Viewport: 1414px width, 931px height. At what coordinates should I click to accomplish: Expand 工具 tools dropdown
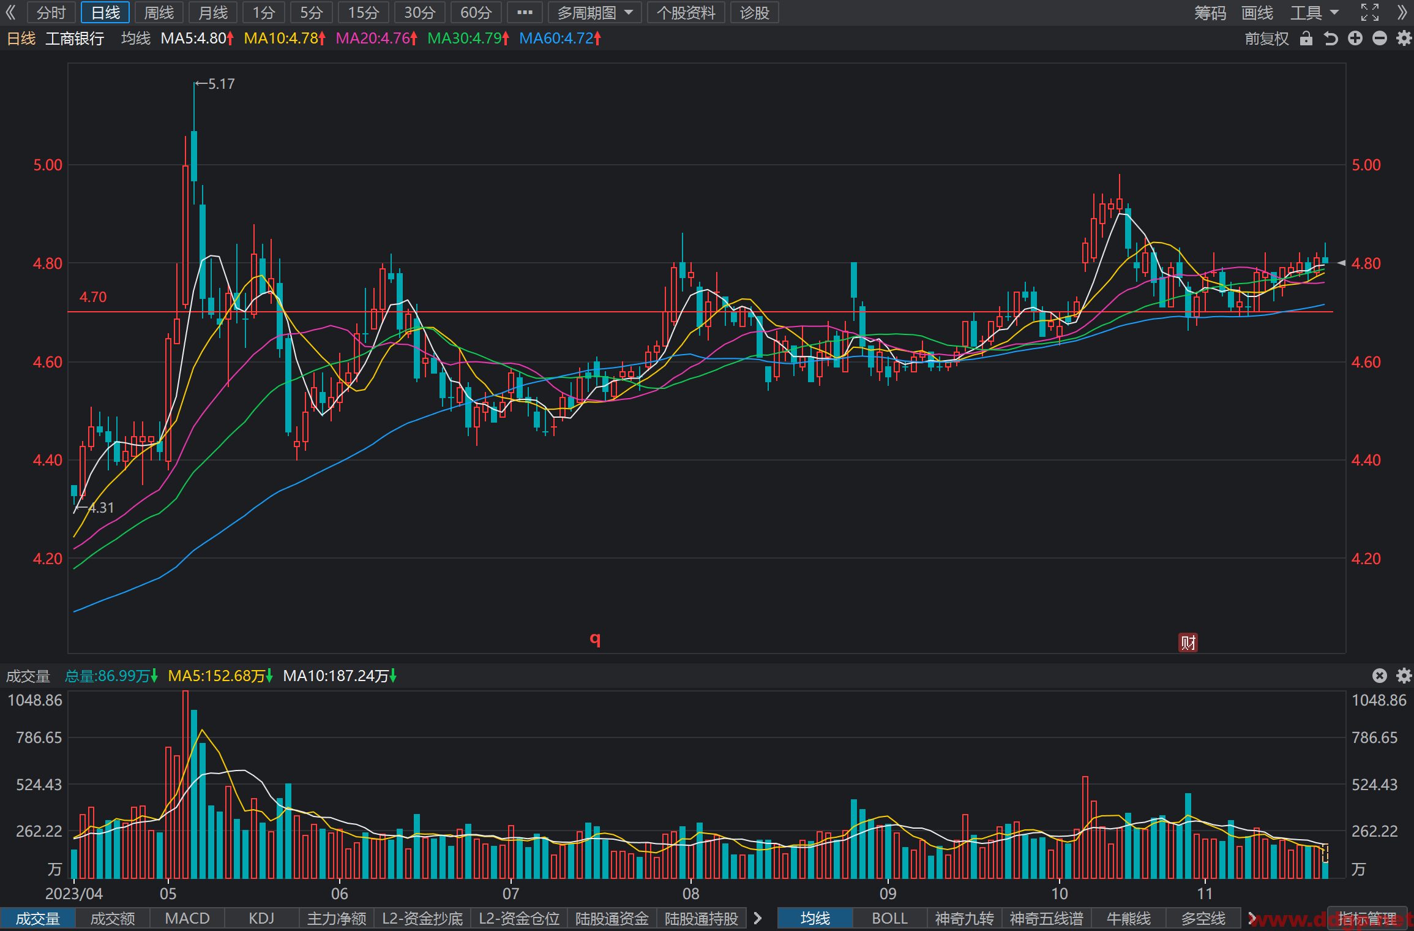point(1315,12)
